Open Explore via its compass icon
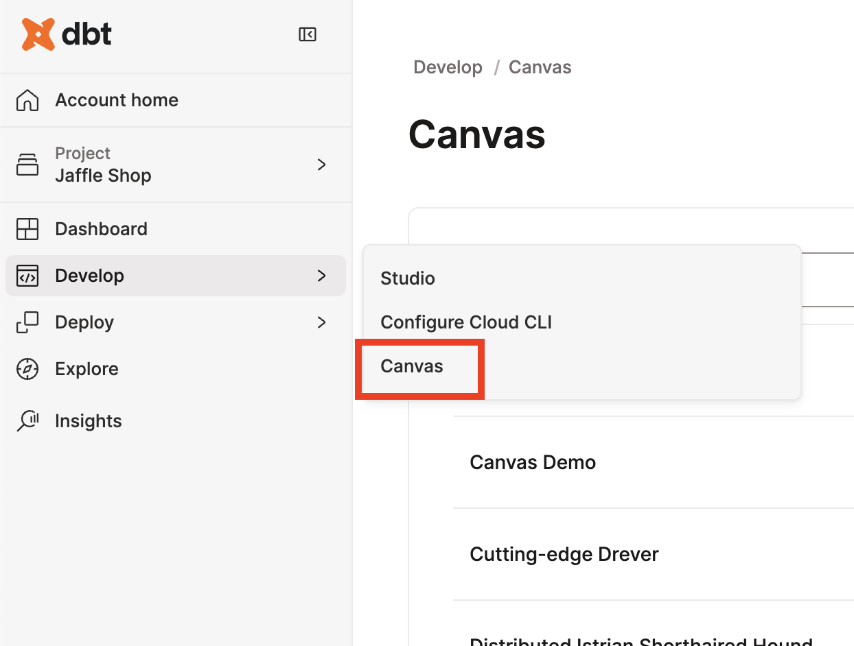Image resolution: width=854 pixels, height=646 pixels. click(27, 368)
